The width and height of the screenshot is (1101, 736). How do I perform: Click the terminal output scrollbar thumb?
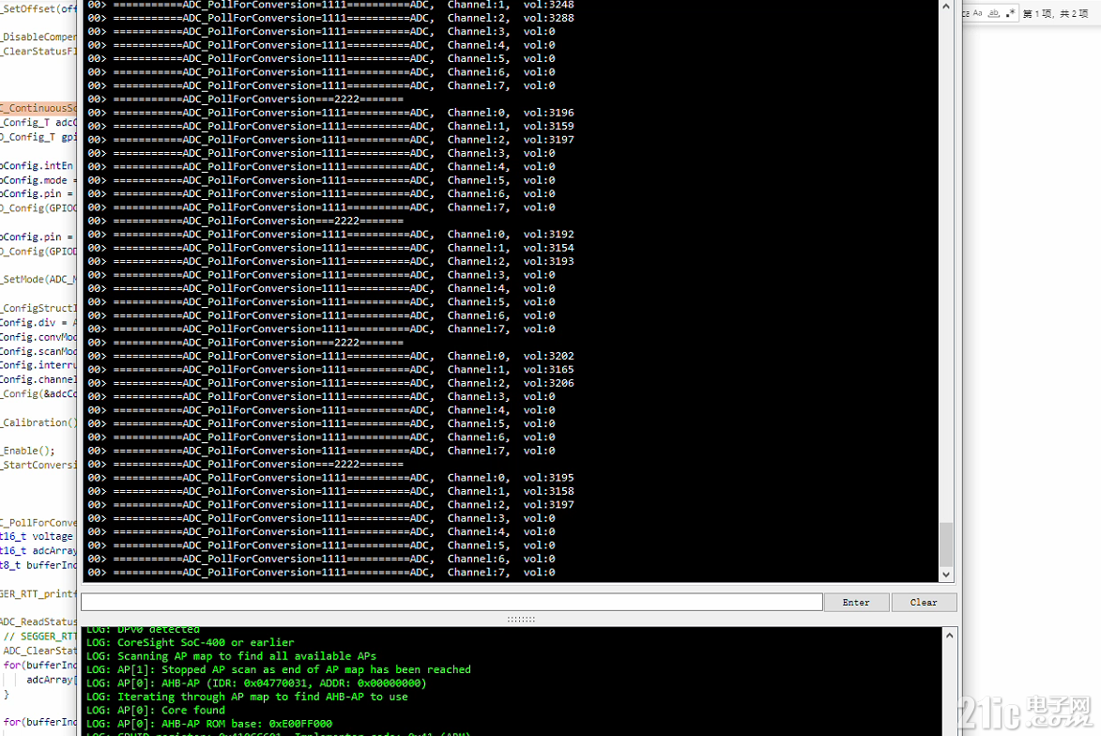point(946,544)
